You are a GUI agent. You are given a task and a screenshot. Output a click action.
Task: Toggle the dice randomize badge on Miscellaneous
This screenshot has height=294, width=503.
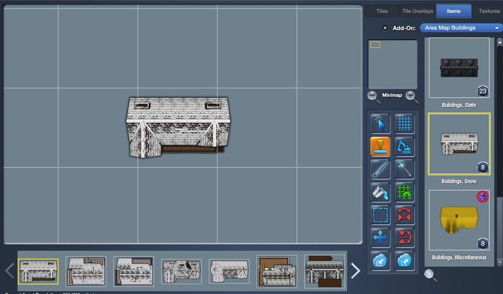(x=482, y=196)
